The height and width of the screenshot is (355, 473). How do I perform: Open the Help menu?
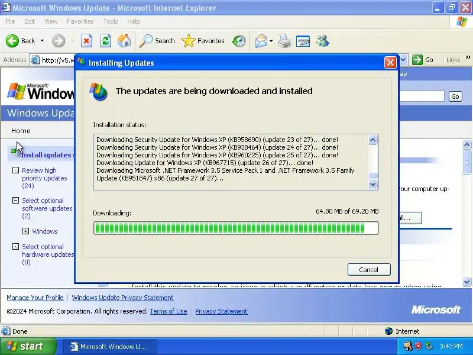coord(134,21)
